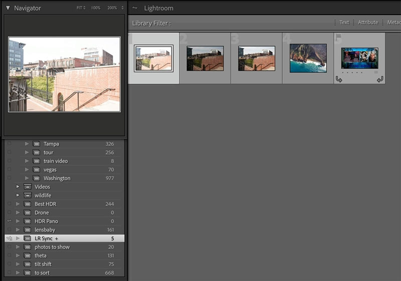Click the Best HDR collection icon
Image resolution: width=401 pixels, height=281 pixels.
[28, 204]
